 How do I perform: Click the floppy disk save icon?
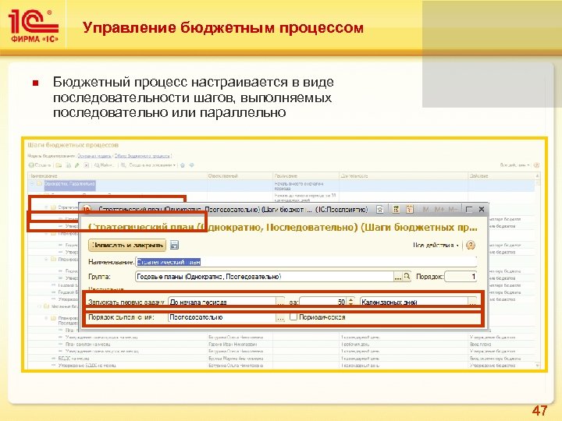174,246
